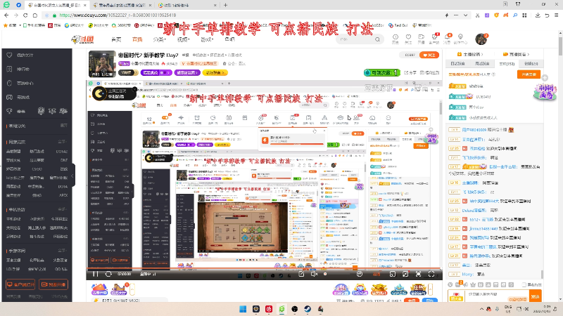This screenshot has height=316, width=563.
Task: Toggle the checkbox beside the chat toolbar
Action: point(524,285)
